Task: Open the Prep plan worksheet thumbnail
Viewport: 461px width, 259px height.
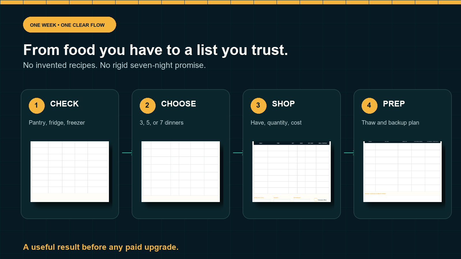Action: tap(403, 172)
